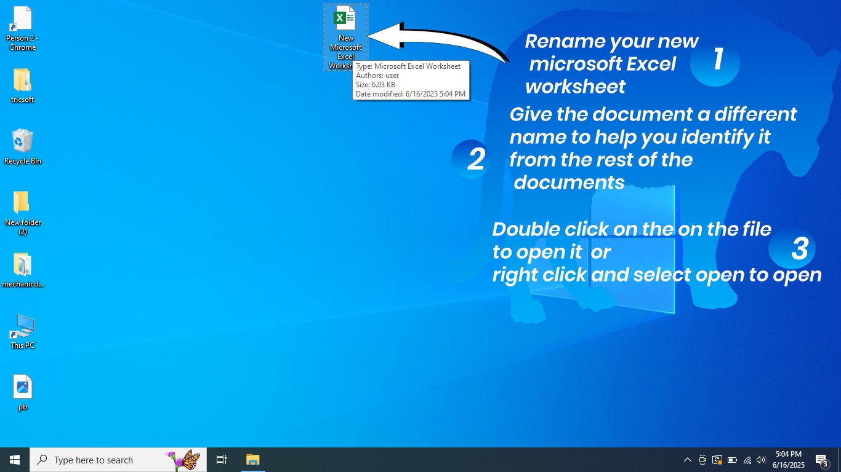Open the Wi-Fi network icon
Screen dimensions: 841x472
tap(747, 460)
